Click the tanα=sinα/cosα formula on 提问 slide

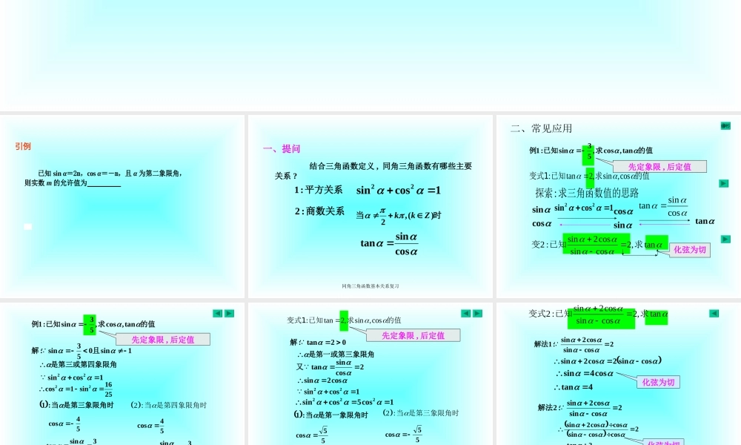pos(389,244)
